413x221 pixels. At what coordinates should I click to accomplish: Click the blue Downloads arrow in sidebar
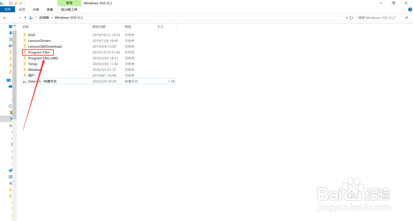(11, 33)
